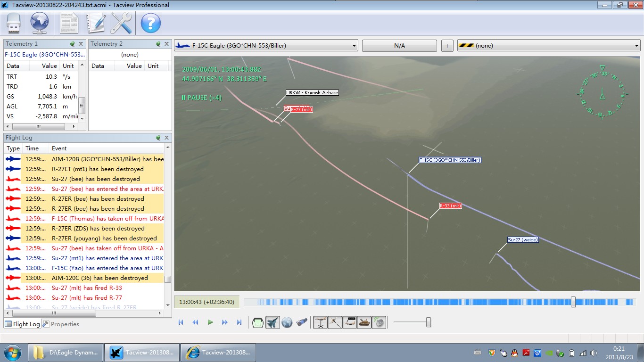Image resolution: width=644 pixels, height=362 pixels.
Task: Click the Type column header
Action: (x=13, y=148)
